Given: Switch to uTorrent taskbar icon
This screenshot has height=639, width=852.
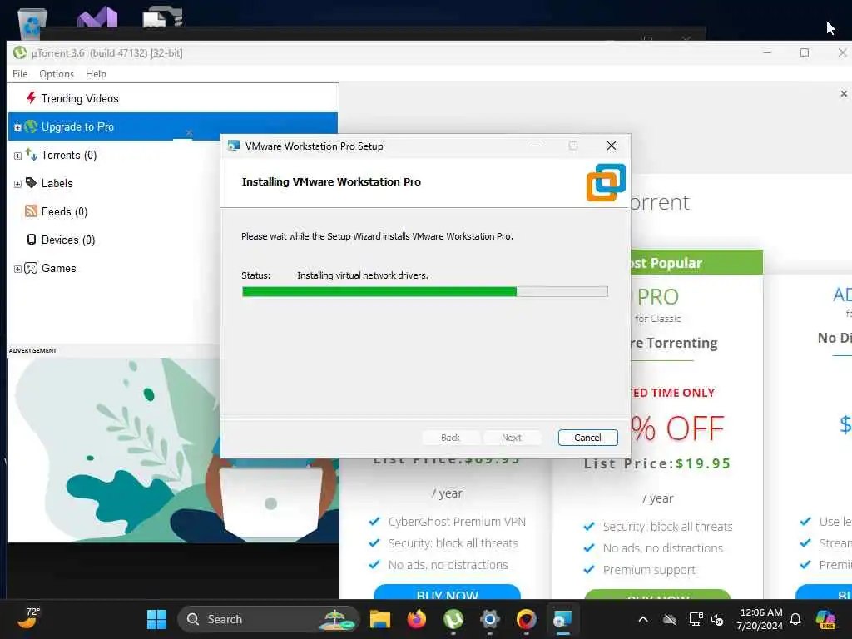Looking at the screenshot, I should [453, 619].
